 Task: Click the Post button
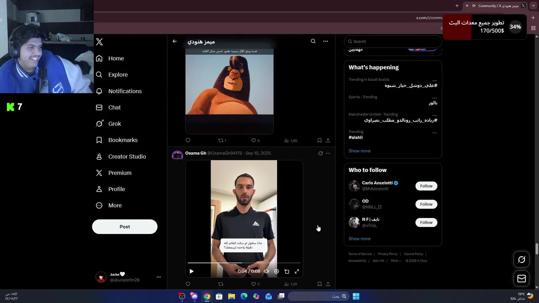[x=125, y=226]
